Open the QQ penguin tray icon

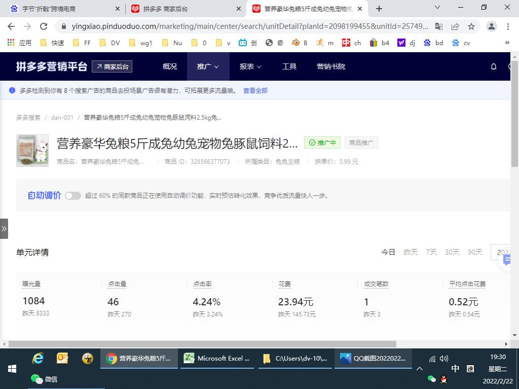click(444, 379)
